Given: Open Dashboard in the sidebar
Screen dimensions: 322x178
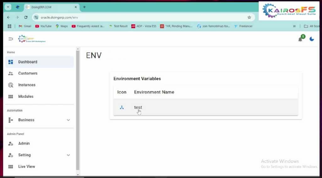Looking at the screenshot, I should pyautogui.click(x=28, y=62).
